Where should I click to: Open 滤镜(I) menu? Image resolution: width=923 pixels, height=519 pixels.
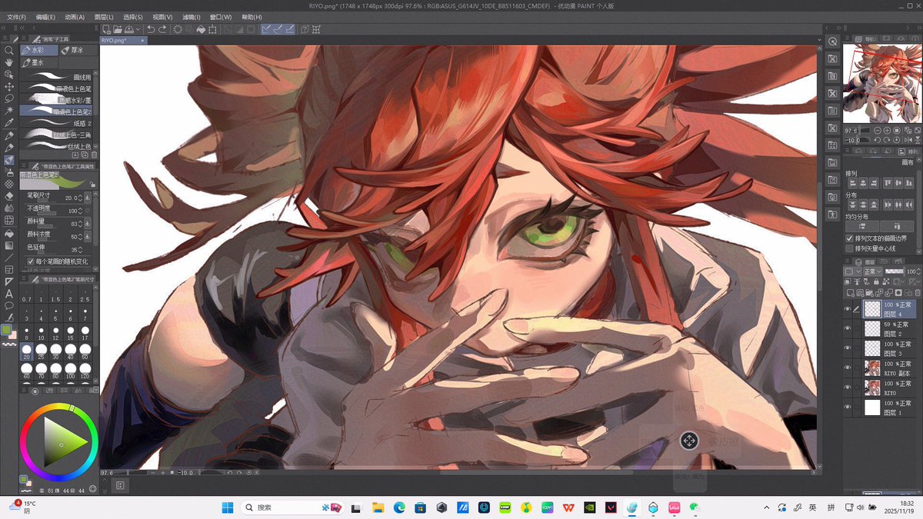click(192, 17)
